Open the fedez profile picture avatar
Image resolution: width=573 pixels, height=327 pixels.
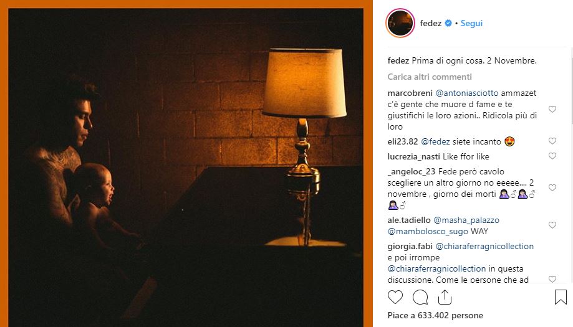coord(401,24)
